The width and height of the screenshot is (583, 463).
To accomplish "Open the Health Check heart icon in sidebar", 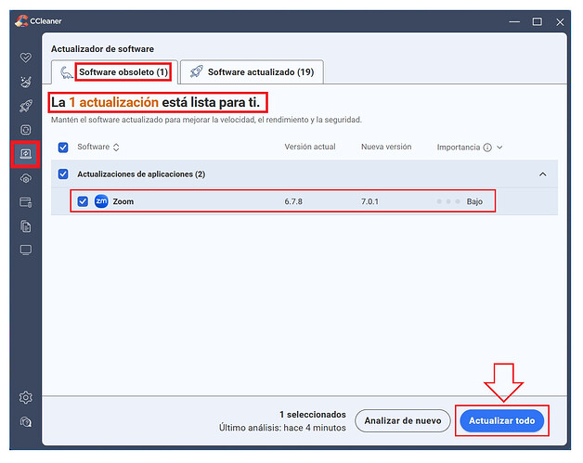I will tap(26, 58).
